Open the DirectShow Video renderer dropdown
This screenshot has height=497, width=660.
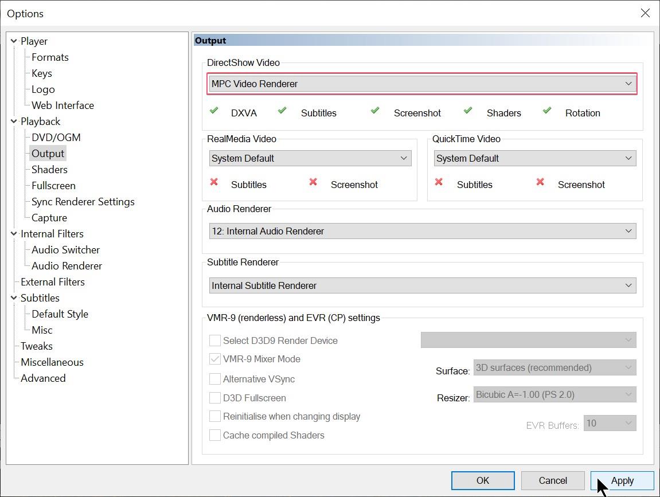pos(422,84)
